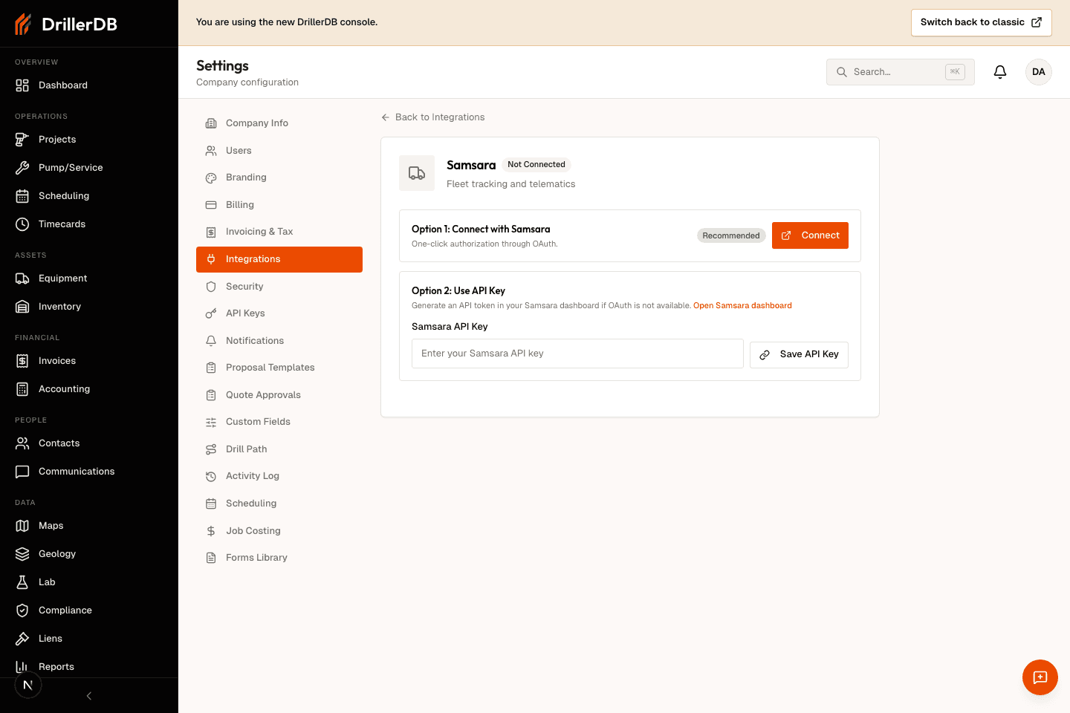This screenshot has width=1070, height=713.
Task: Open the Geology layers icon
Action: [x=22, y=554]
